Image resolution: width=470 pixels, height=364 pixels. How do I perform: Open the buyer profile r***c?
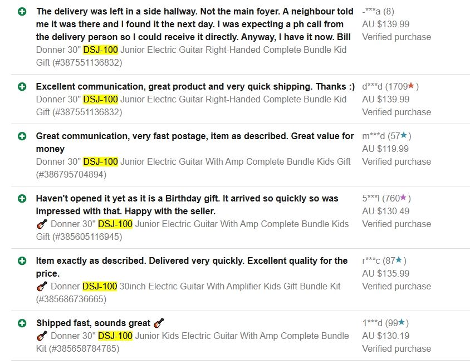(x=371, y=260)
